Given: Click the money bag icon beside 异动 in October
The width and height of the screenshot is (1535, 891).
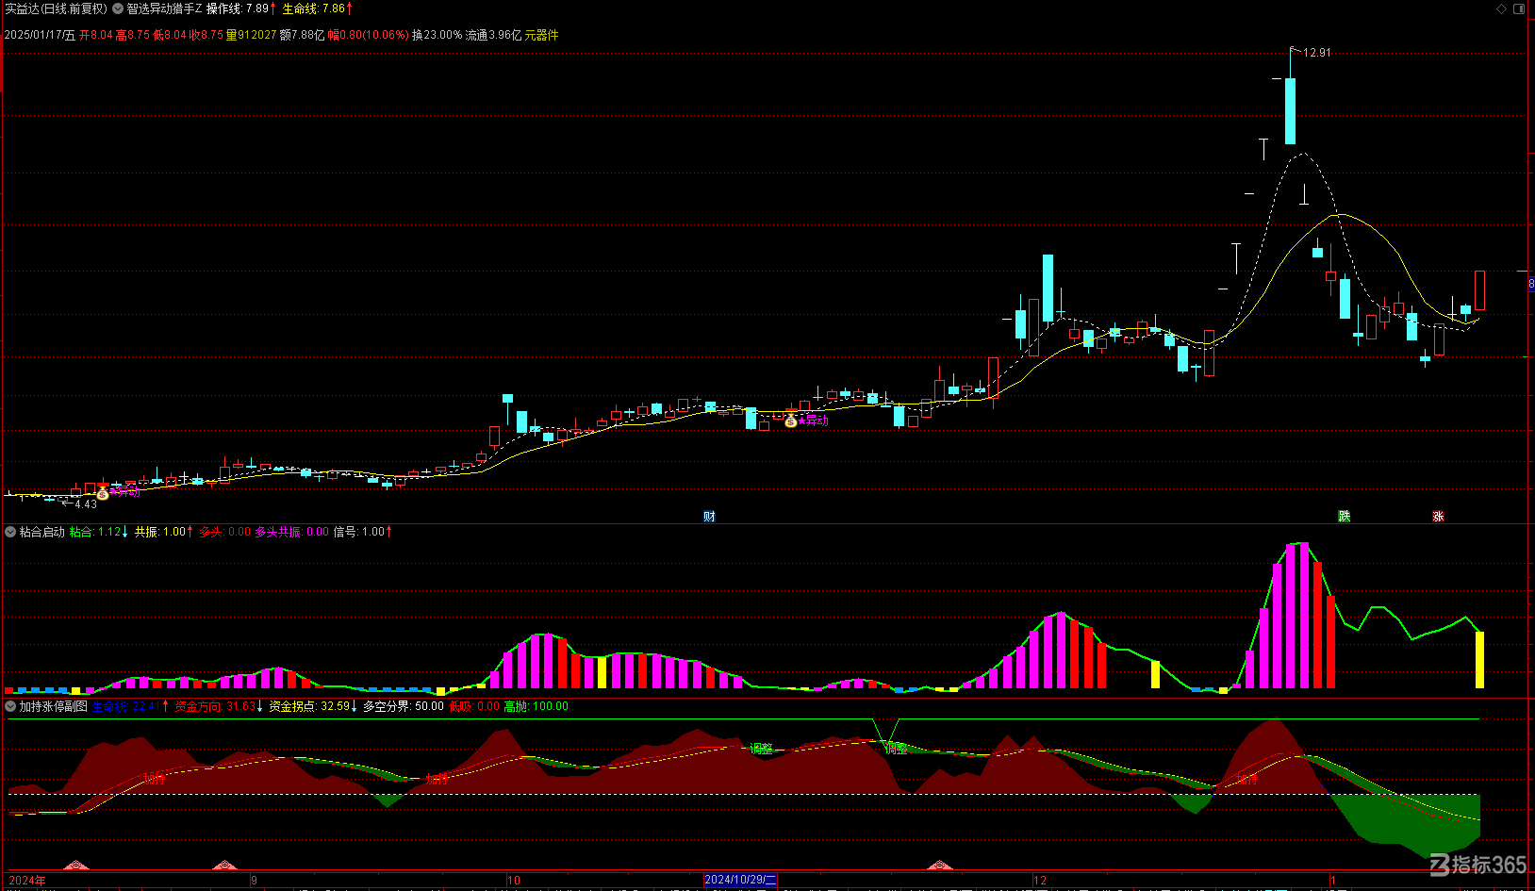Looking at the screenshot, I should 791,421.
